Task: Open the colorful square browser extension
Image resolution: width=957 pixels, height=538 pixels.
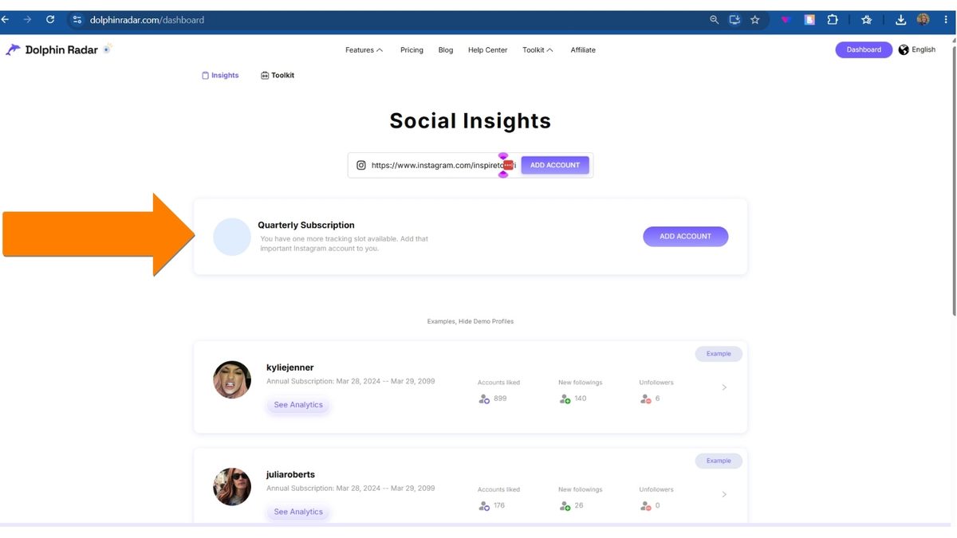Action: 809,20
